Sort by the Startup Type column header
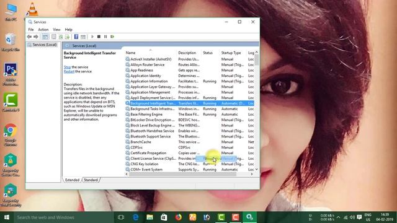 (x=233, y=53)
